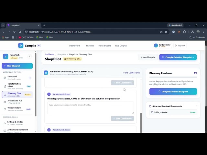Click the Q&A panel scrollbar up arrow
Viewport: 207px width, 155px height.
click(141, 79)
